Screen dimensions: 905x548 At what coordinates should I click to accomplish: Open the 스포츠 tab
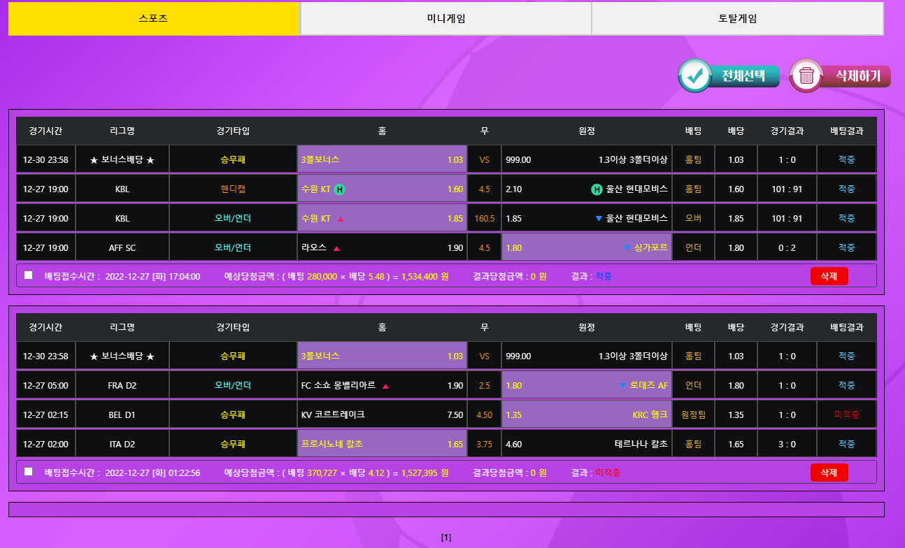coord(154,19)
